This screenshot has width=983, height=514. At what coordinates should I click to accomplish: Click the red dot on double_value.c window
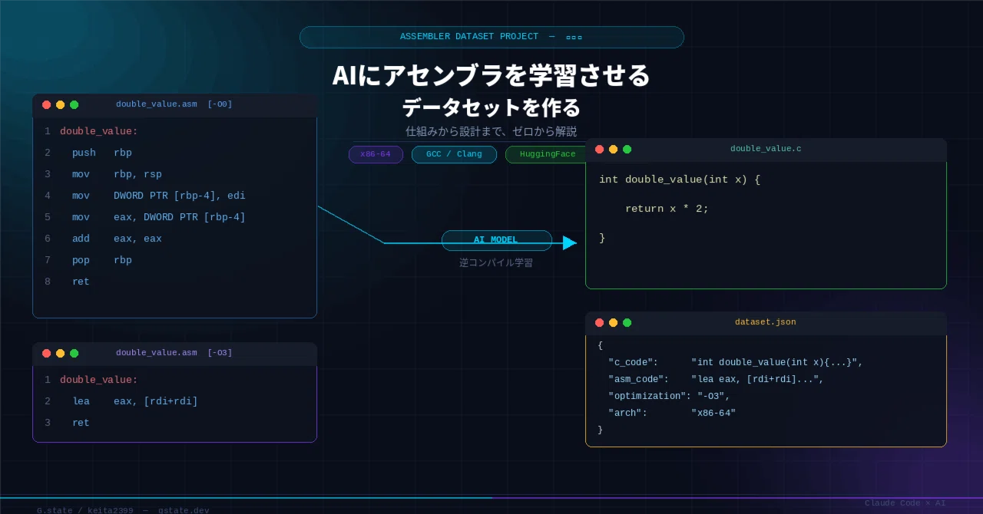pos(599,150)
